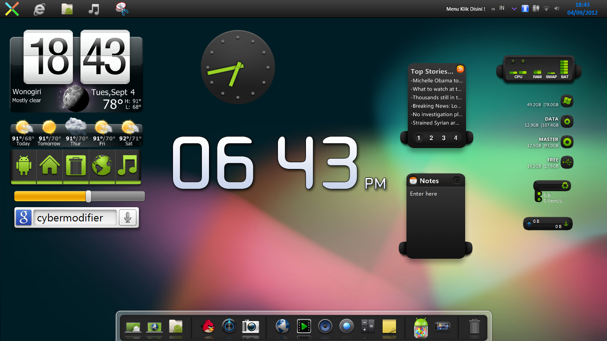Open the yellow sticky note in dock
Image resolution: width=607 pixels, height=341 pixels.
tap(389, 326)
